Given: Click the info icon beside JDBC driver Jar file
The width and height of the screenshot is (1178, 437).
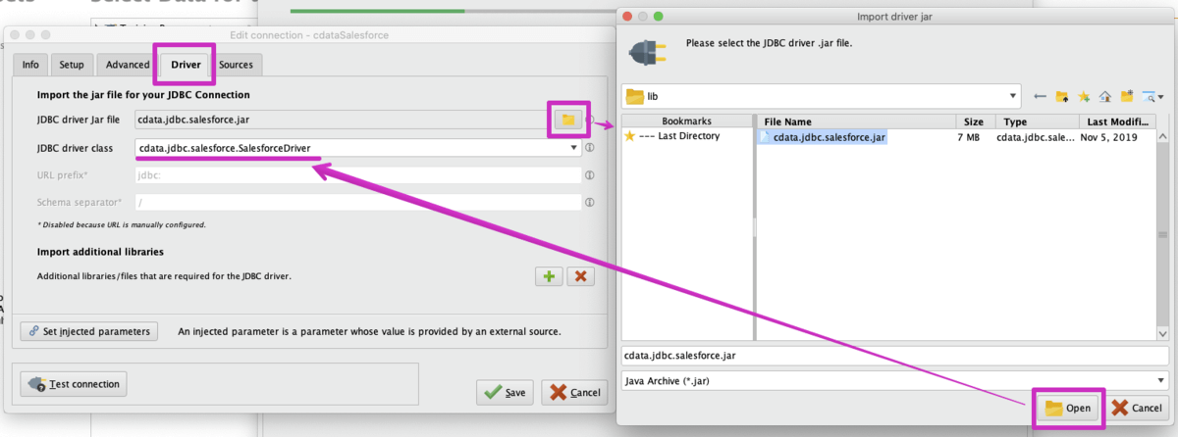Looking at the screenshot, I should coord(590,121).
